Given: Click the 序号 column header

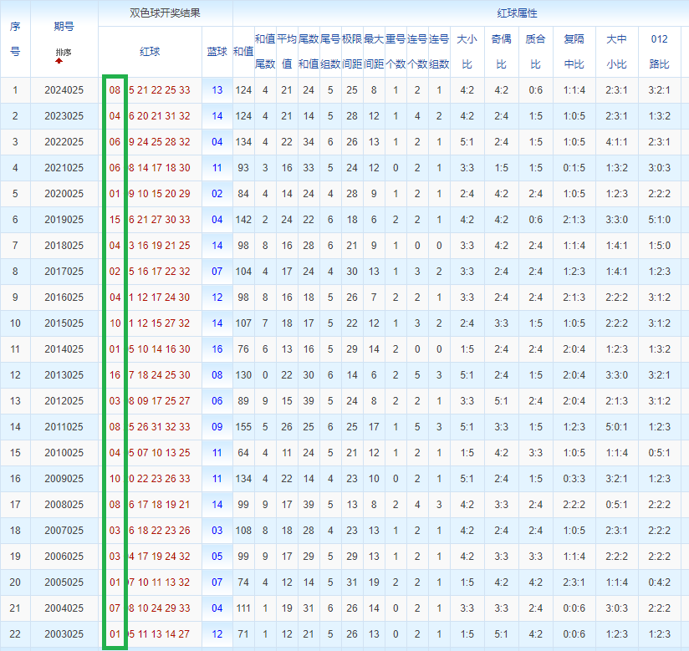Looking at the screenshot, I should [x=15, y=38].
